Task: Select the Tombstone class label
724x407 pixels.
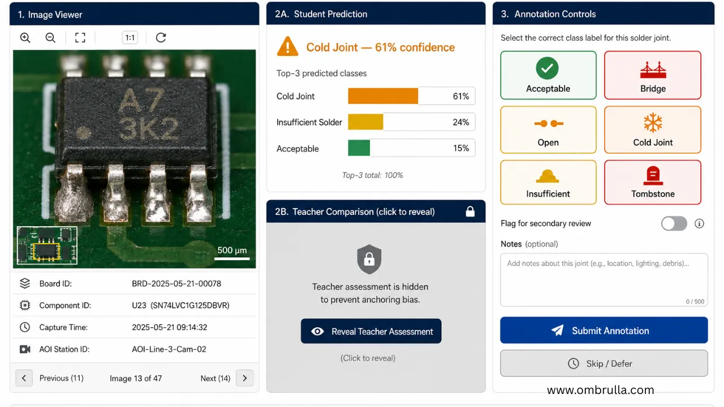Action: coord(653,182)
